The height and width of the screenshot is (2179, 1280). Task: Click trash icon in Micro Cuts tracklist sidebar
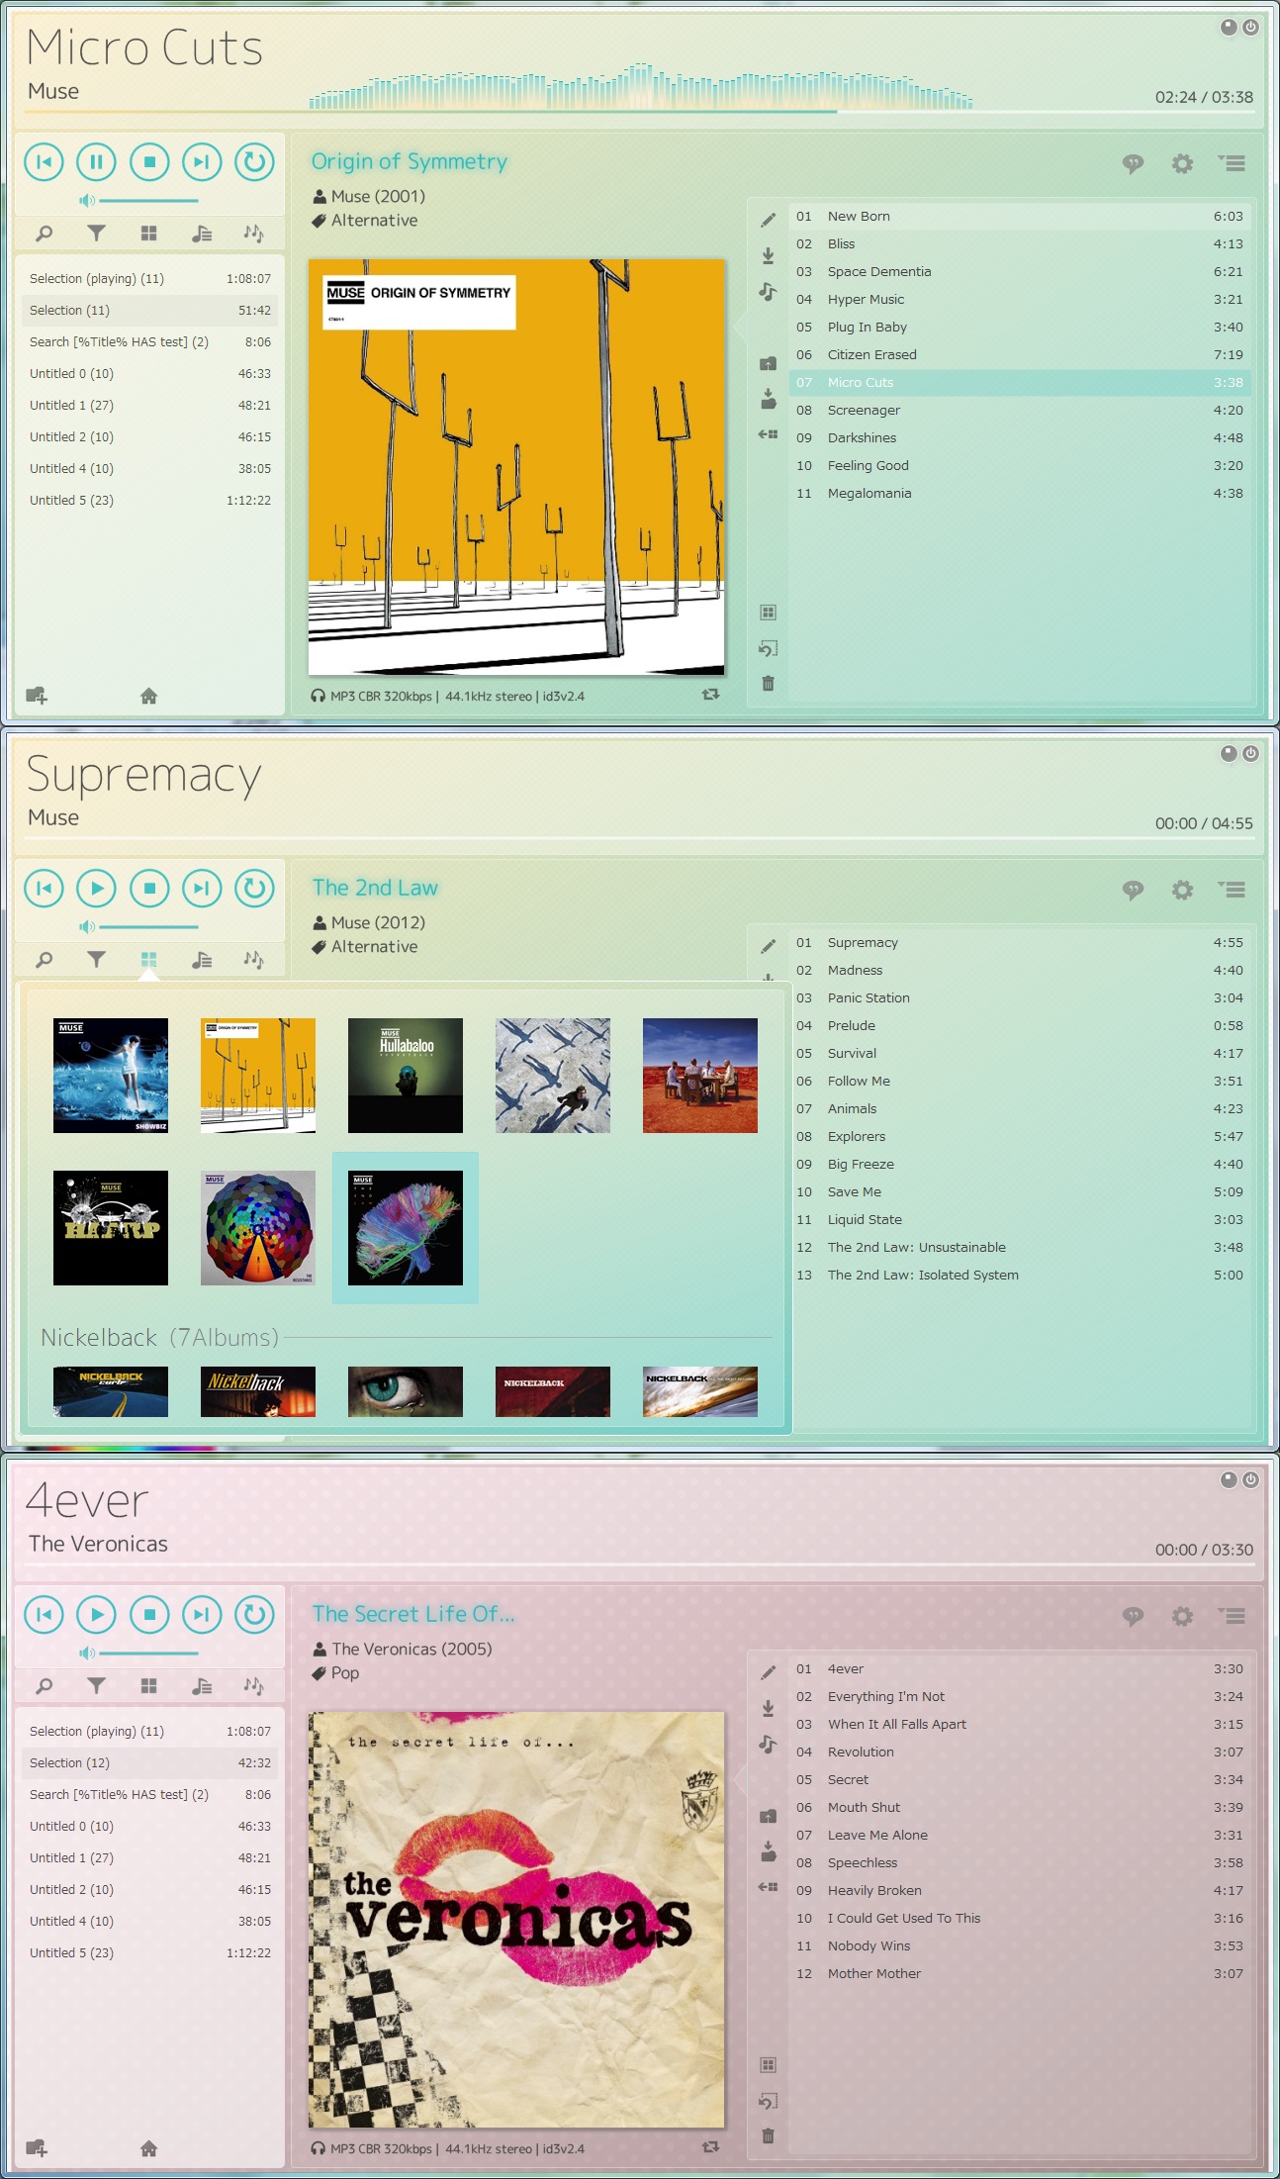coord(768,684)
